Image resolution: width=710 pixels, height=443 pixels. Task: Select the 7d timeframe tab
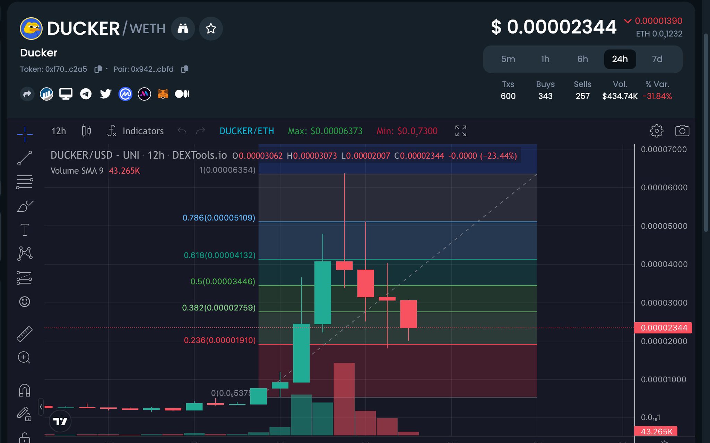[x=657, y=59]
